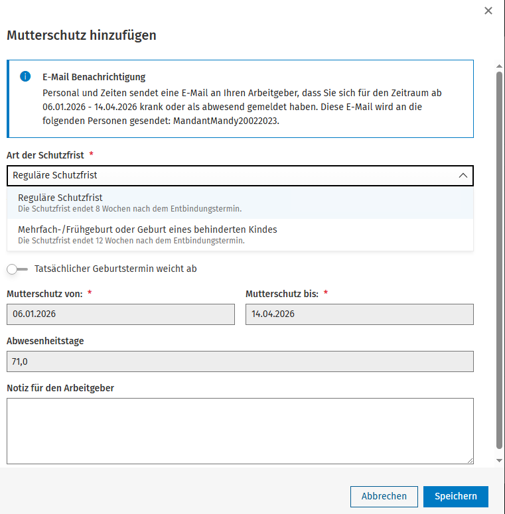Click the scrollbar down arrow
Viewport: 505px width, 514px height.
(499, 460)
